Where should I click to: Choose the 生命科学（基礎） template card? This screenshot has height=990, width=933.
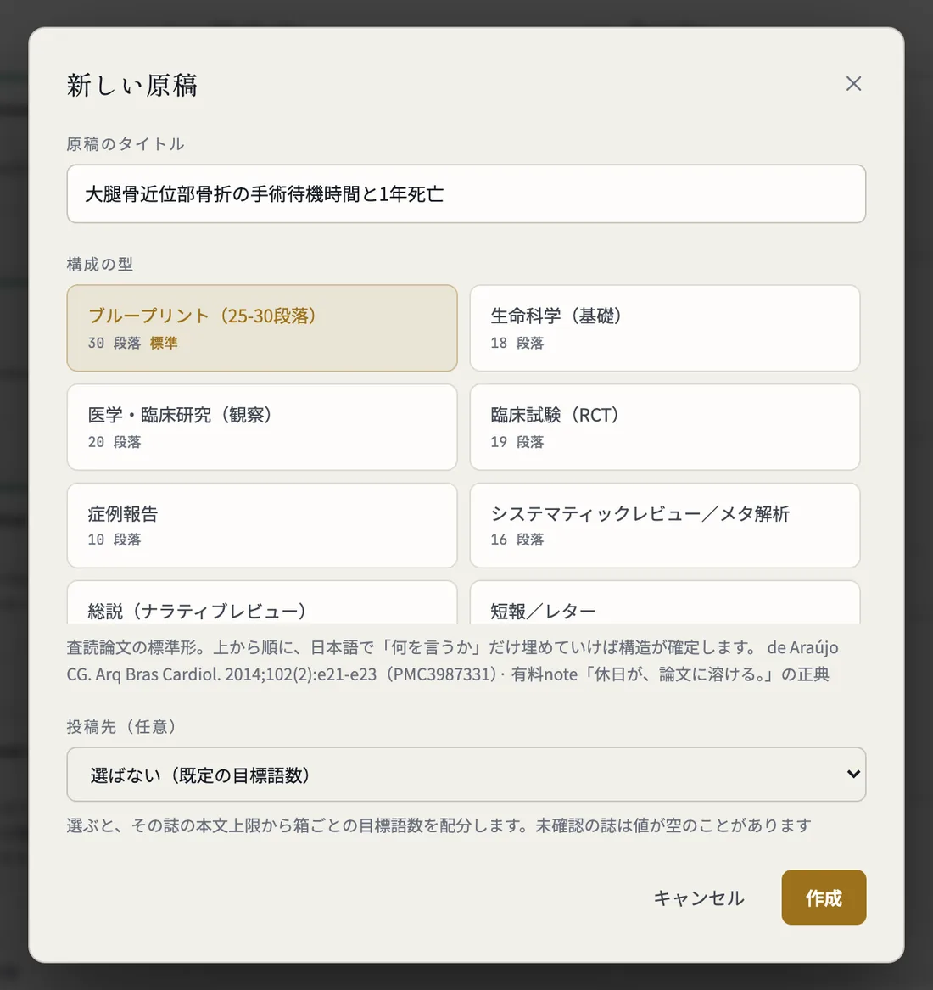[x=665, y=327]
